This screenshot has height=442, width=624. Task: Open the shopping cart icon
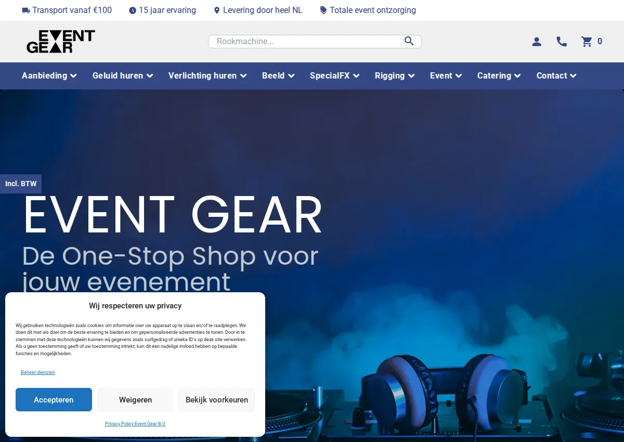point(587,42)
